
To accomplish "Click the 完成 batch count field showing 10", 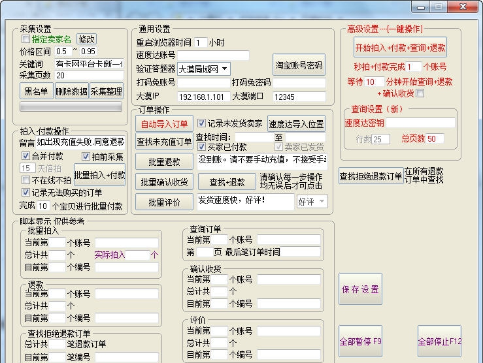I will click(x=43, y=206).
